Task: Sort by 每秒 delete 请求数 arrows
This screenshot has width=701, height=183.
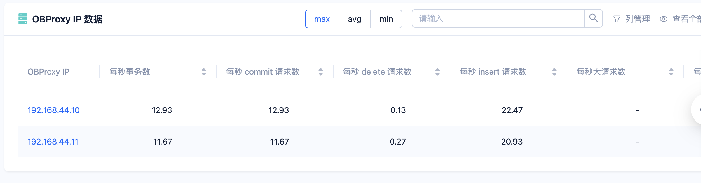Action: (x=438, y=72)
